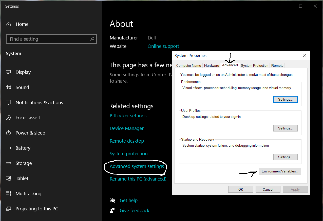Open Device Manager link
Viewport: 323px width, 221px height.
pyautogui.click(x=127, y=128)
